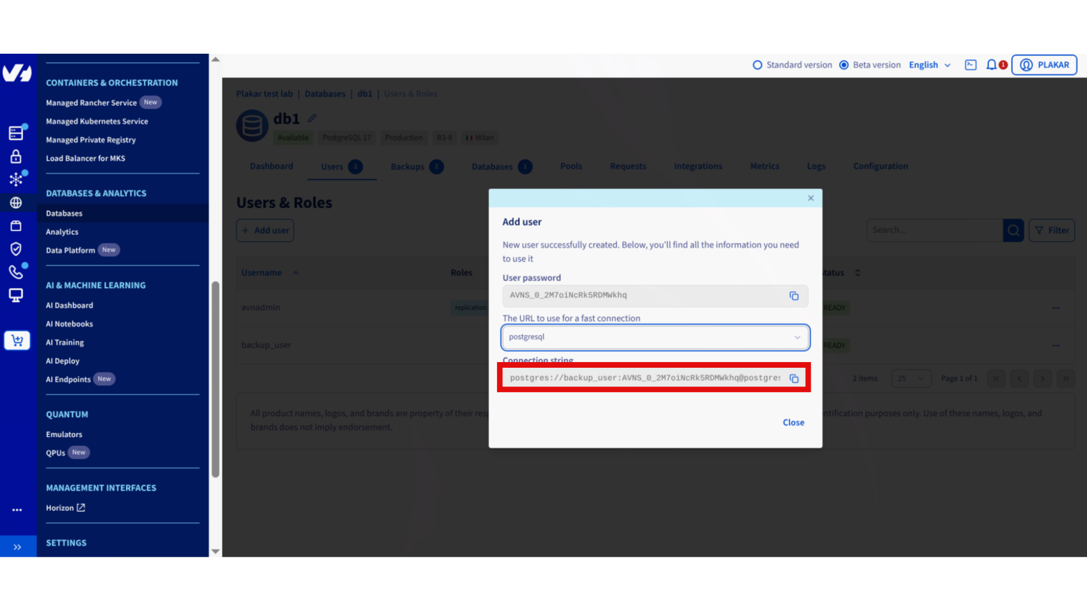Open the Databases breadcrumb link
1087x611 pixels.
(x=324, y=93)
